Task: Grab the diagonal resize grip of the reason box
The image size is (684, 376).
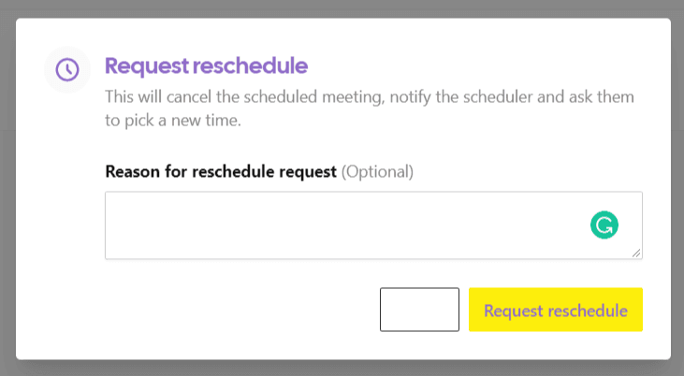Action: coord(636,253)
